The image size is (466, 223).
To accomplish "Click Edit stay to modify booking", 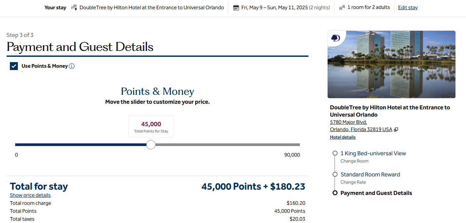I will coord(408,8).
